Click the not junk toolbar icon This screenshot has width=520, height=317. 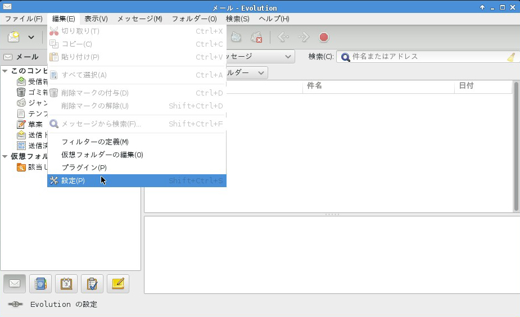(256, 37)
